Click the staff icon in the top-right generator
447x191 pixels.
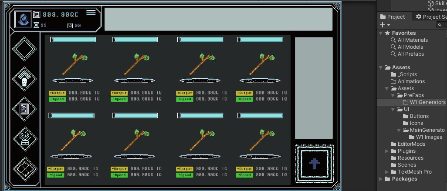[x=262, y=64]
